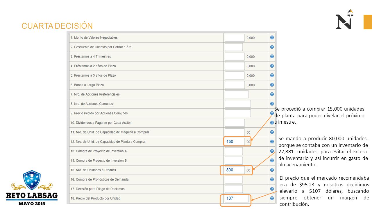Click the note about producir 80,000 unidades
Screen dimensions: 372x209
pyautogui.click(x=323, y=151)
